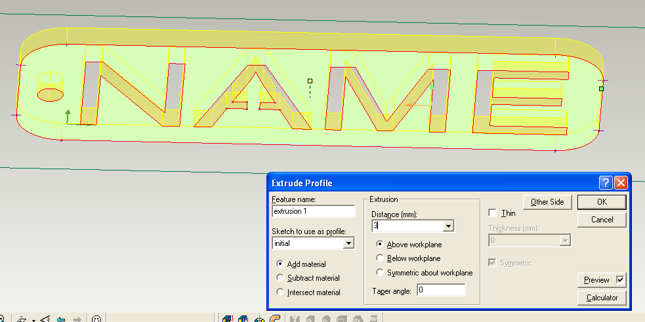Screen dimensions: 645x322
Task: Click the green axis arrow at the sketch origin
Action: 68,116
